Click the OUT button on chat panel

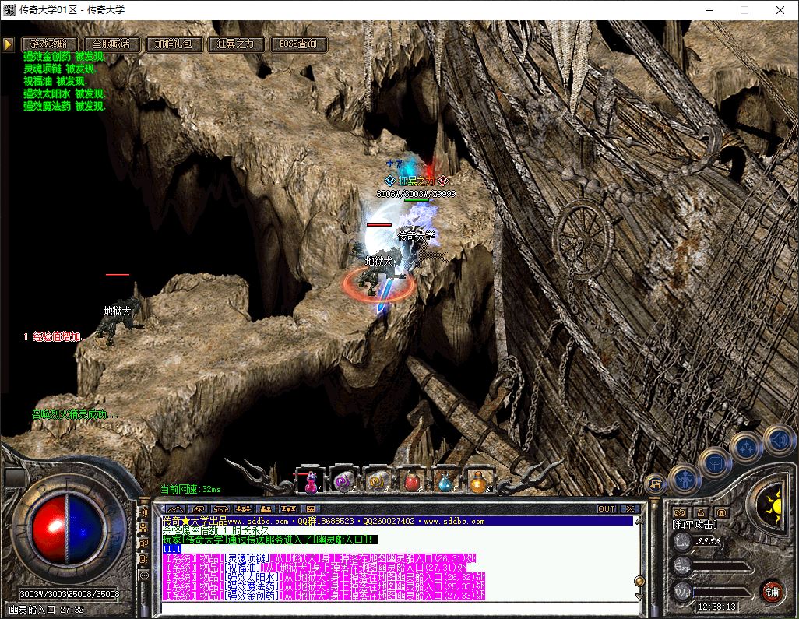pyautogui.click(x=607, y=508)
